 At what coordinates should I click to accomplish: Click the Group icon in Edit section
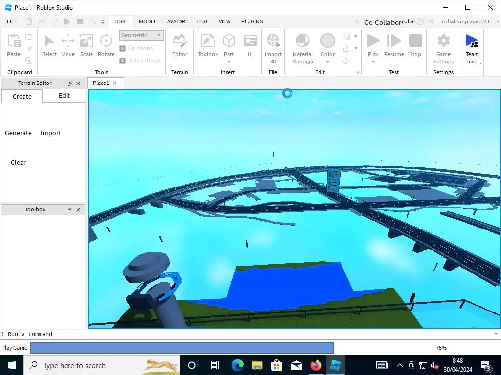[346, 36]
